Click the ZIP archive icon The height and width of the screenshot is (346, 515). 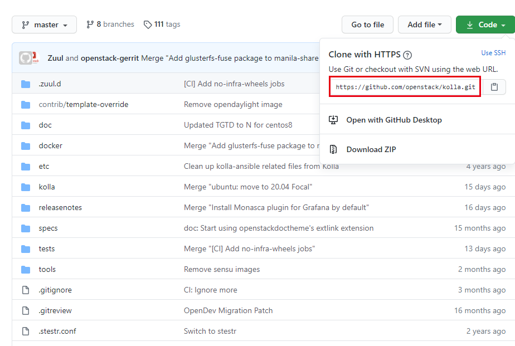click(333, 149)
